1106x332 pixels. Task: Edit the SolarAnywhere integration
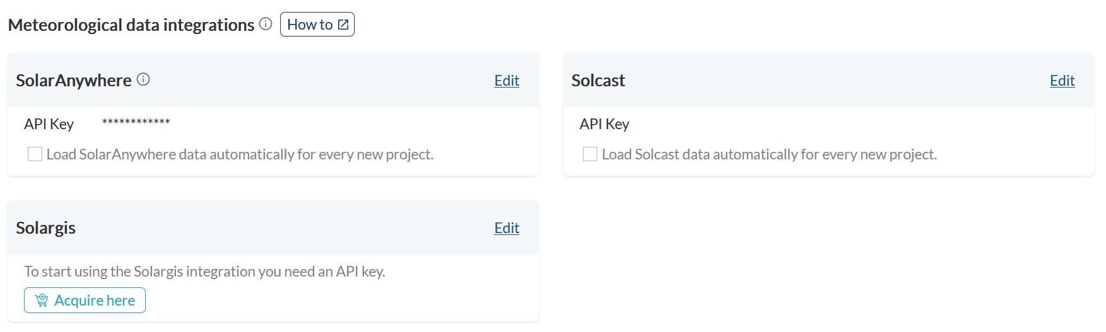coord(507,81)
